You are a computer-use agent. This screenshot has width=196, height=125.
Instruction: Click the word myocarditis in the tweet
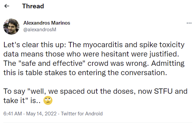103,45
